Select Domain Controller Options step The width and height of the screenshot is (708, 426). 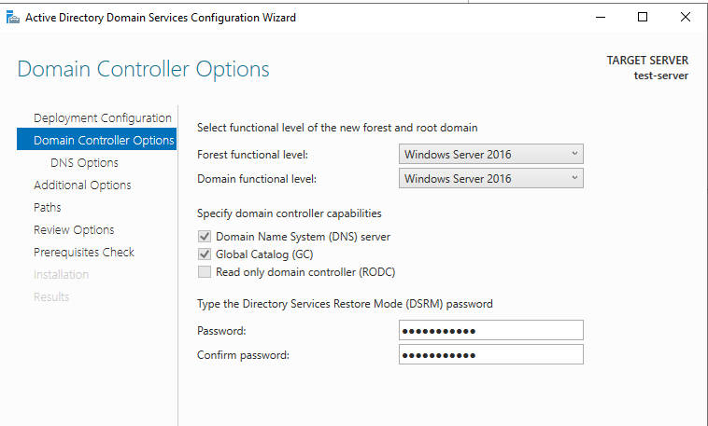pyautogui.click(x=96, y=140)
